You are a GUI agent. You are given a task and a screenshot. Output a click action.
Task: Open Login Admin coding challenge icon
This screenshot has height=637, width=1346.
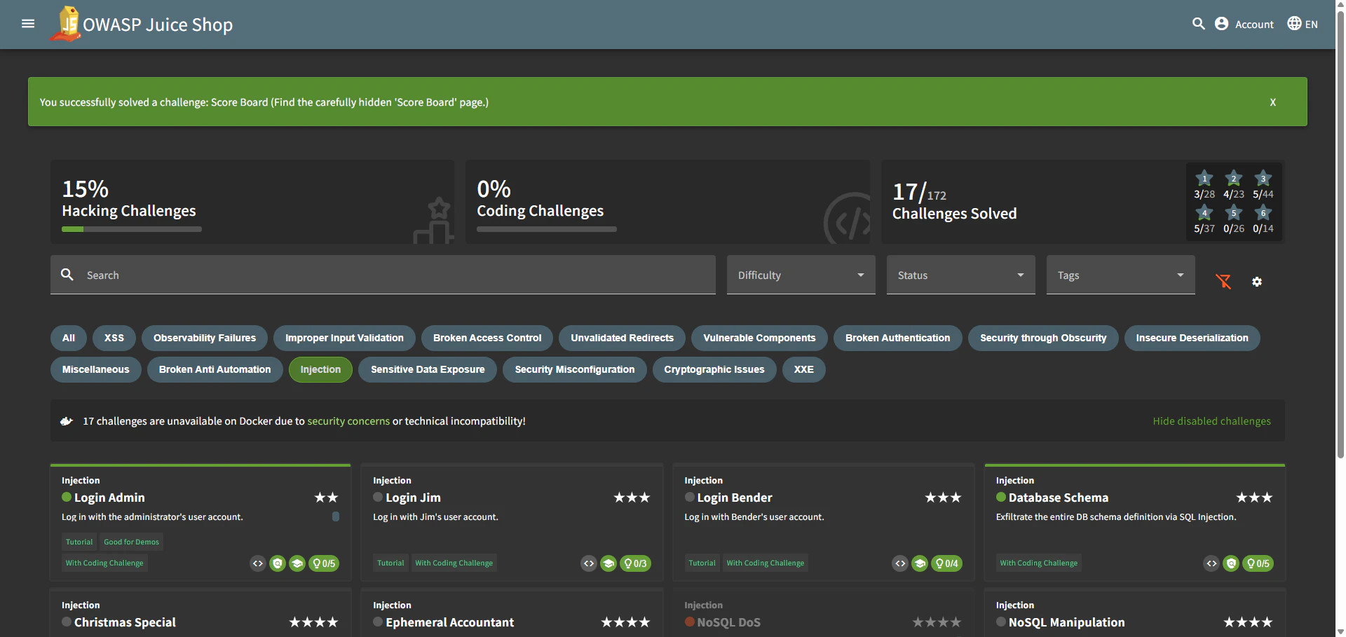coord(258,563)
